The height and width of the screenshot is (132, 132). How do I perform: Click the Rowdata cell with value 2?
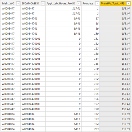pyautogui.click(x=90, y=14)
